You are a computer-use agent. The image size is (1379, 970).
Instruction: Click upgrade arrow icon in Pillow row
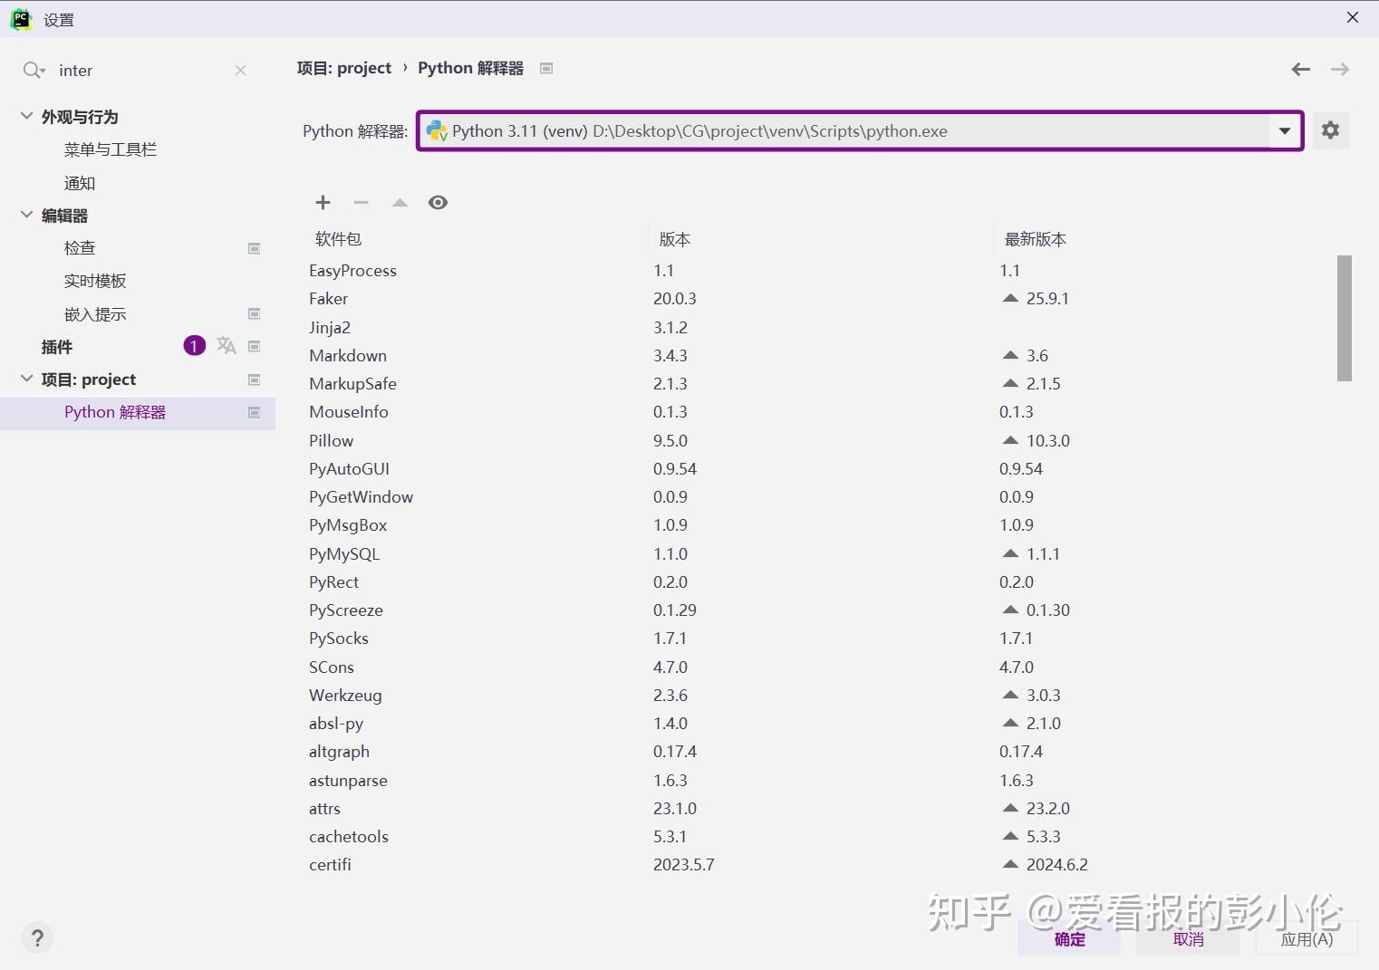tap(1011, 440)
